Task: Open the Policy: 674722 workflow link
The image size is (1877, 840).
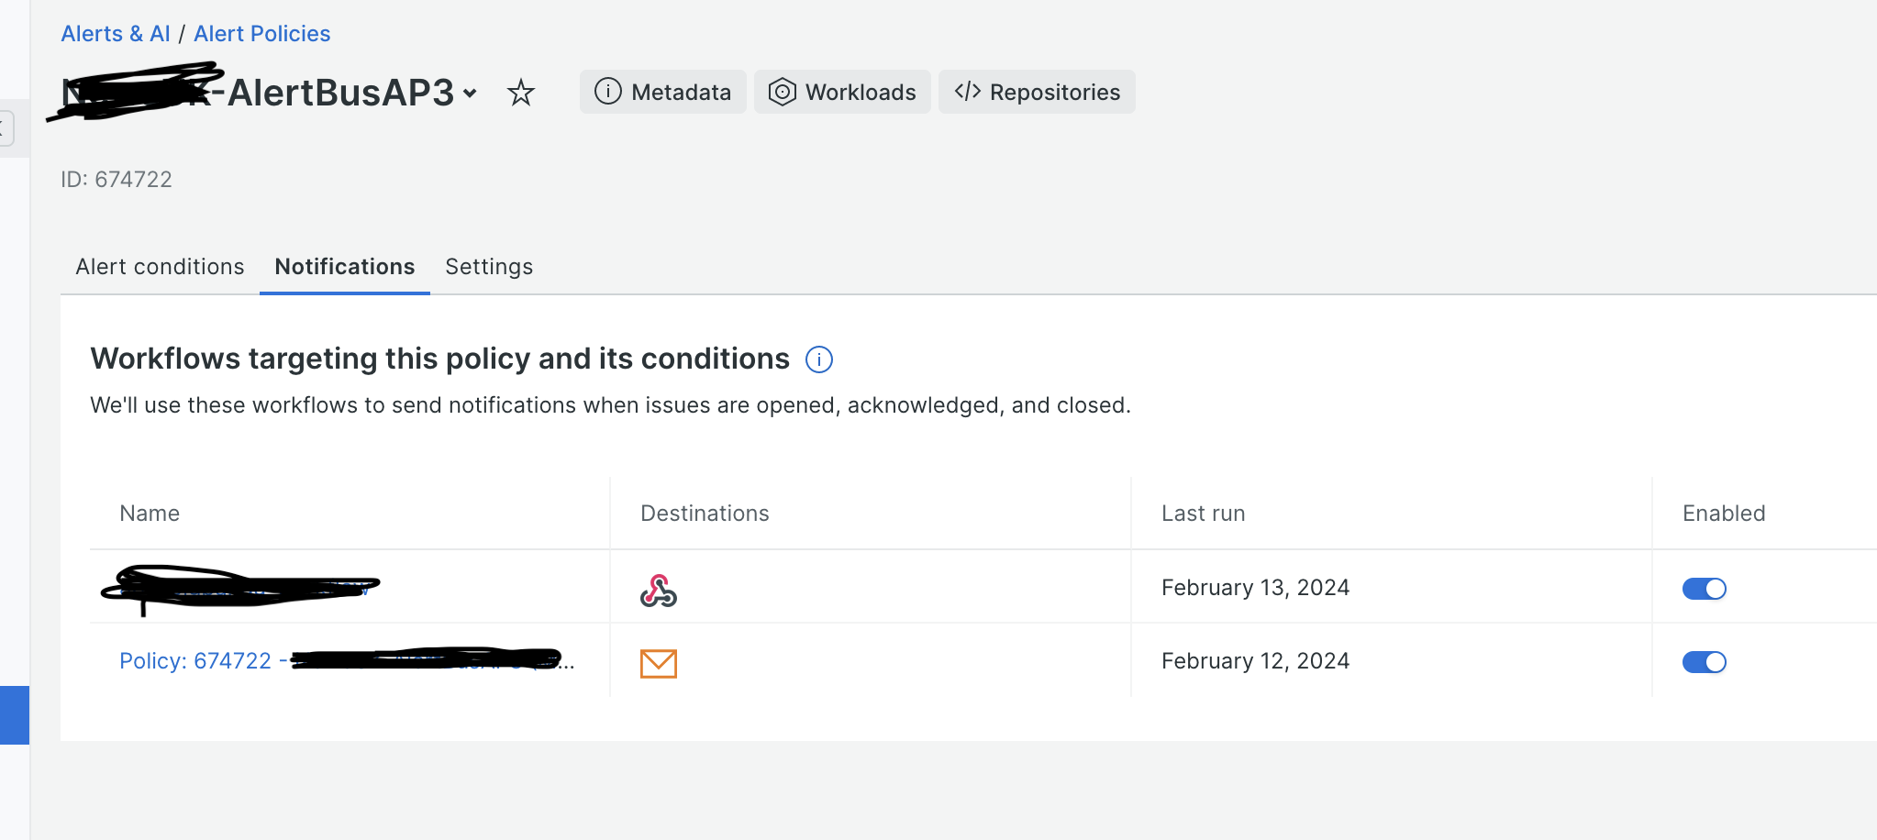Action: 195,661
